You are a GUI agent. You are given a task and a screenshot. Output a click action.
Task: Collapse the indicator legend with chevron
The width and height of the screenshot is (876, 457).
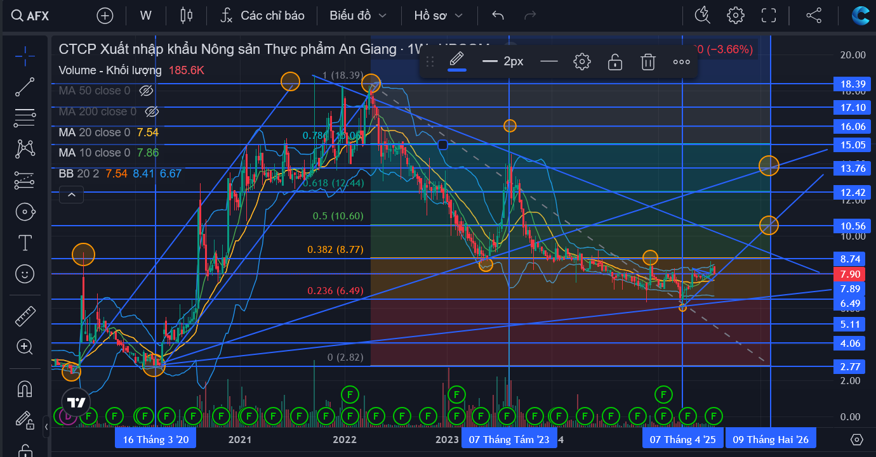(x=72, y=195)
